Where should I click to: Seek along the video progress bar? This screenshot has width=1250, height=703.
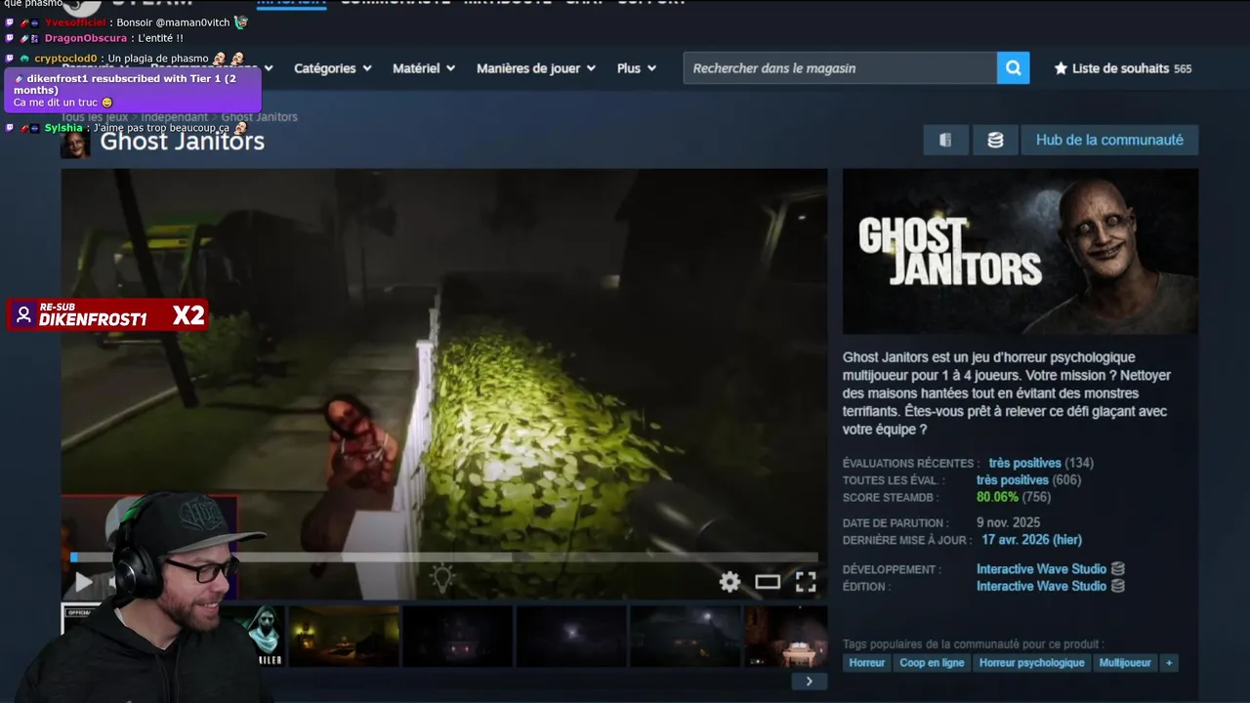coord(445,558)
